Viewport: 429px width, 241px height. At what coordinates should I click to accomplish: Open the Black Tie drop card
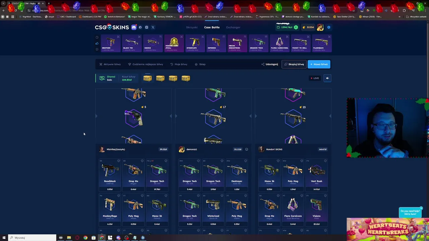[x=132, y=44]
